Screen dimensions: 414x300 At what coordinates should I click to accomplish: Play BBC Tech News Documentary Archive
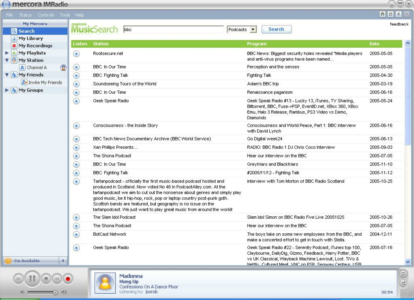[76, 139]
